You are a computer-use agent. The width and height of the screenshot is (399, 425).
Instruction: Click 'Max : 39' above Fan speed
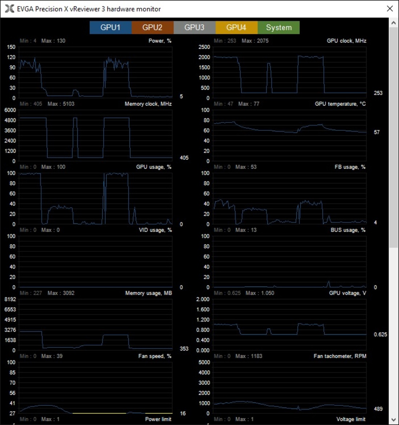52,356
